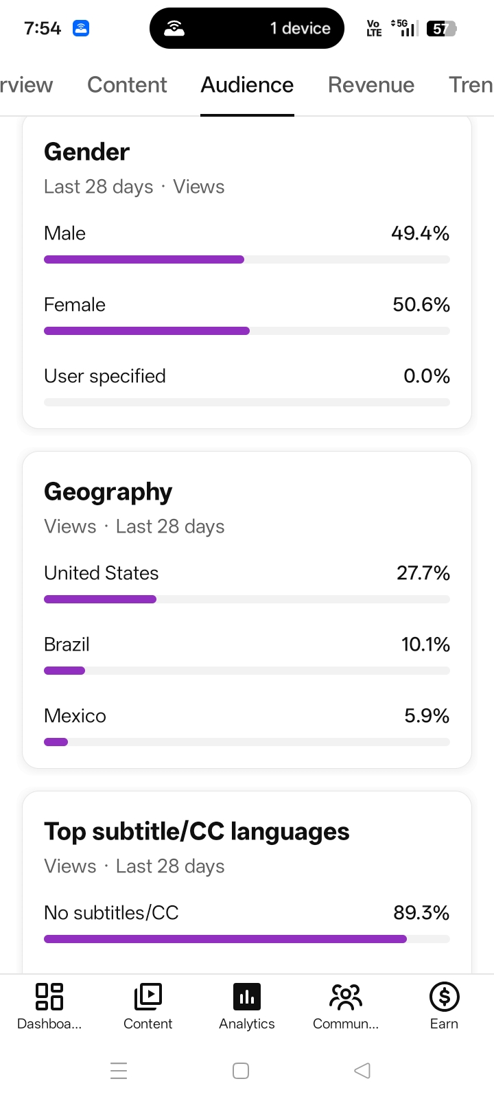Tap the Android back triangle button
The height and width of the screenshot is (1101, 494).
[362, 1071]
